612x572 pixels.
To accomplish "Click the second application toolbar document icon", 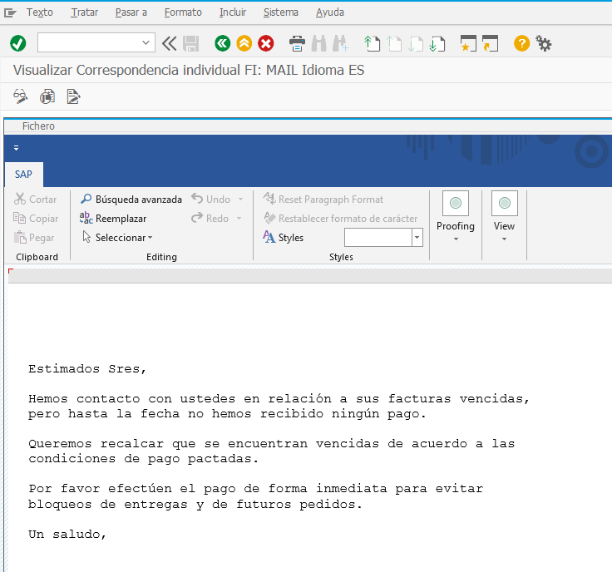I will tap(47, 96).
